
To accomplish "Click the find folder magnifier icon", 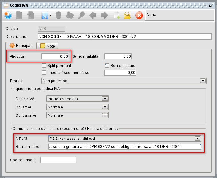I will click(127, 15).
